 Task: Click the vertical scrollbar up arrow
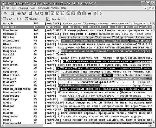tap(153, 24)
